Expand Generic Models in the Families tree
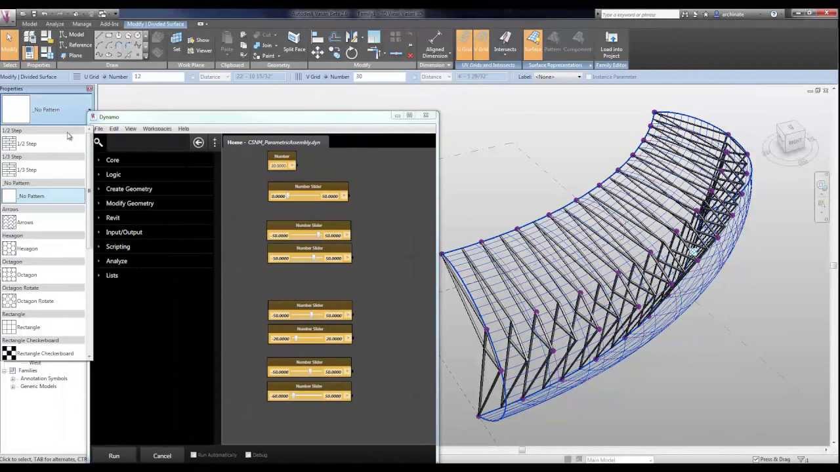This screenshot has width=840, height=472. 13,386
